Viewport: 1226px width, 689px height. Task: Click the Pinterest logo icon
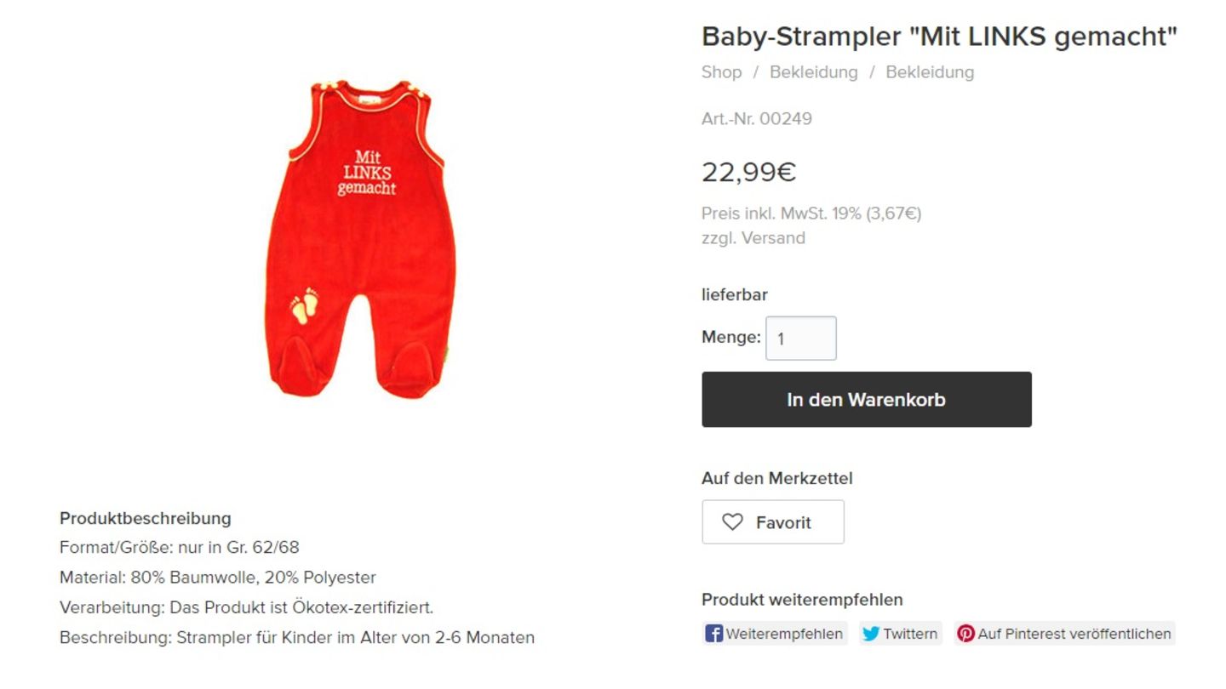click(966, 634)
